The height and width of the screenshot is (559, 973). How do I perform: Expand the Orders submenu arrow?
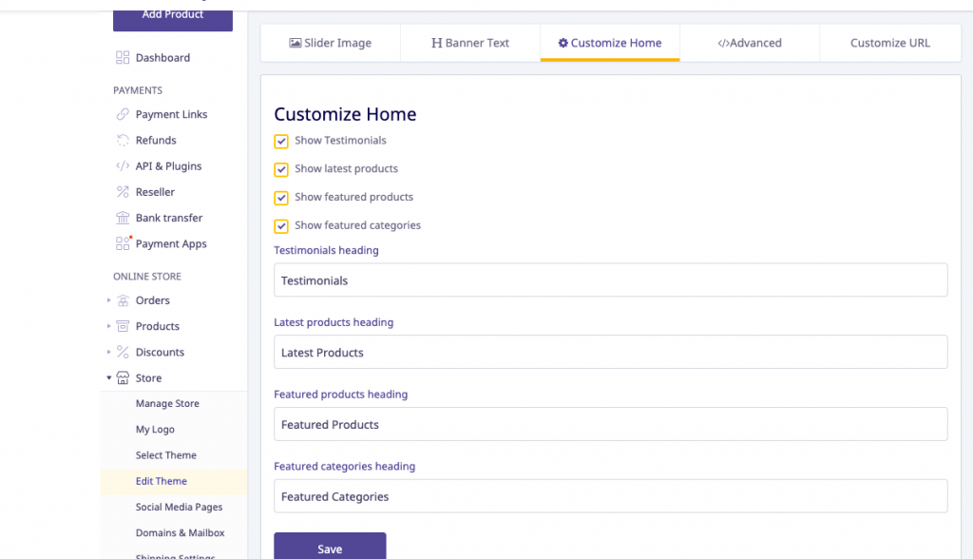coord(108,300)
